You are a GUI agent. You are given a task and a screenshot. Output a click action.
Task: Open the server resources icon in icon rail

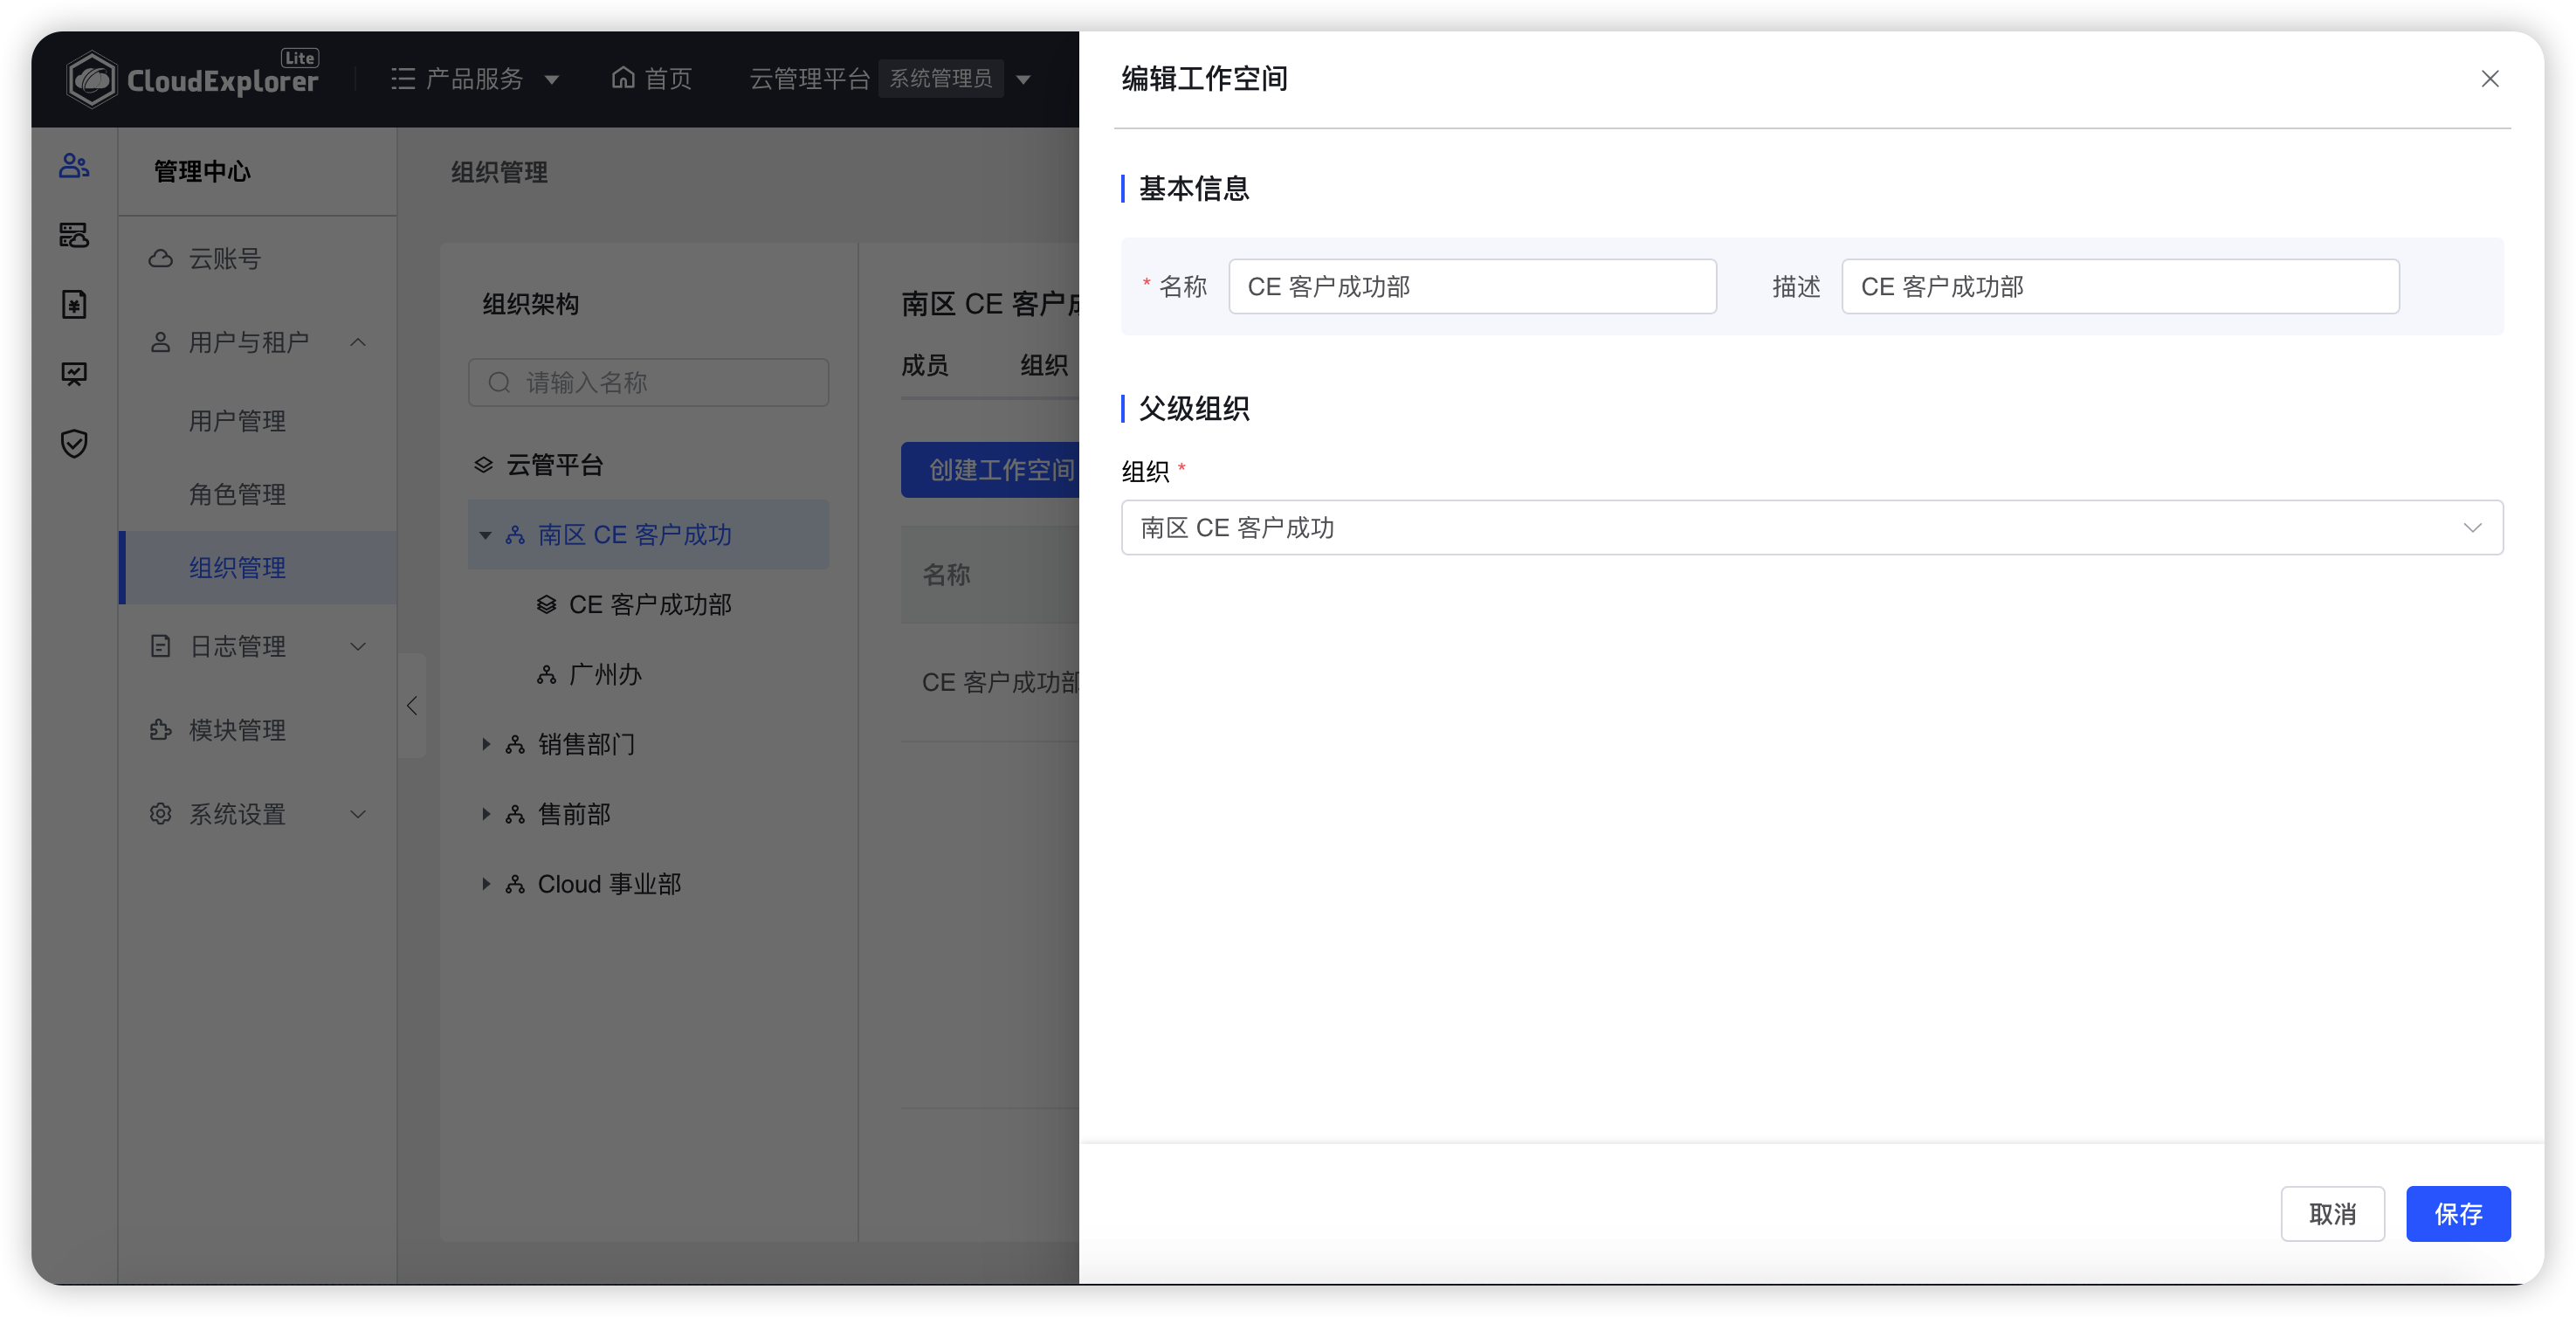(74, 235)
